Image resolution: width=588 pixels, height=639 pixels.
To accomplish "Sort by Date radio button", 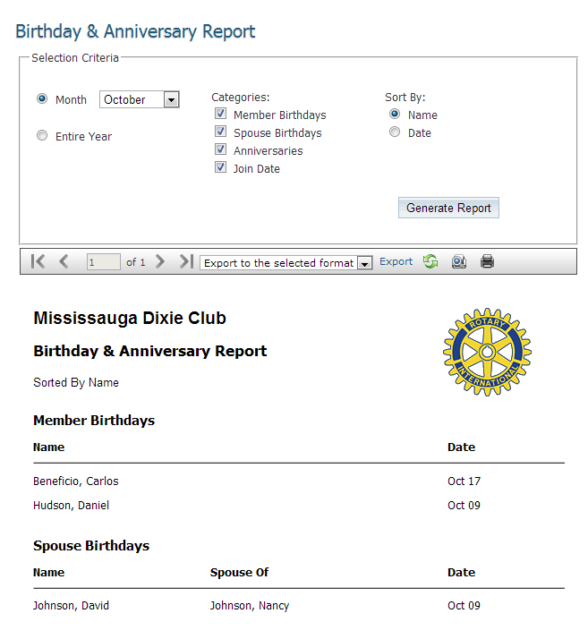I will pyautogui.click(x=395, y=132).
